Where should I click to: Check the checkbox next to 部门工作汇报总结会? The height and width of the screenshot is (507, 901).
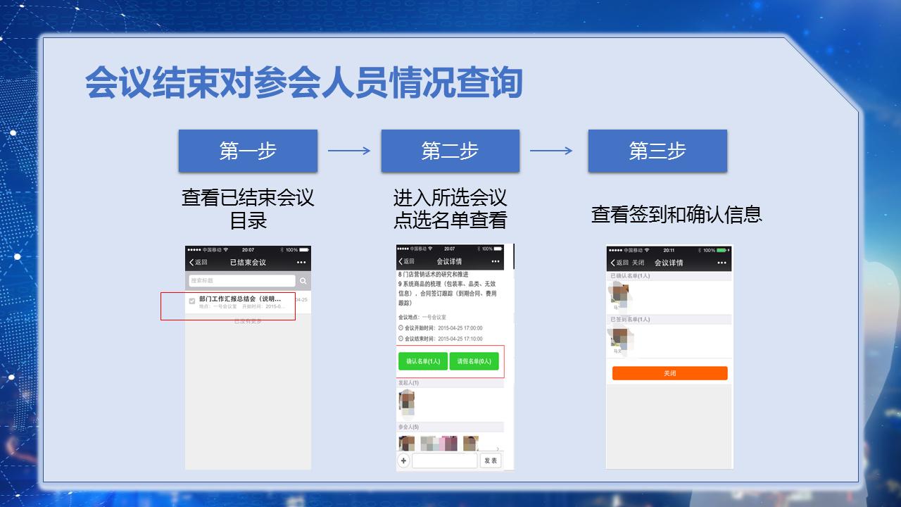[191, 301]
